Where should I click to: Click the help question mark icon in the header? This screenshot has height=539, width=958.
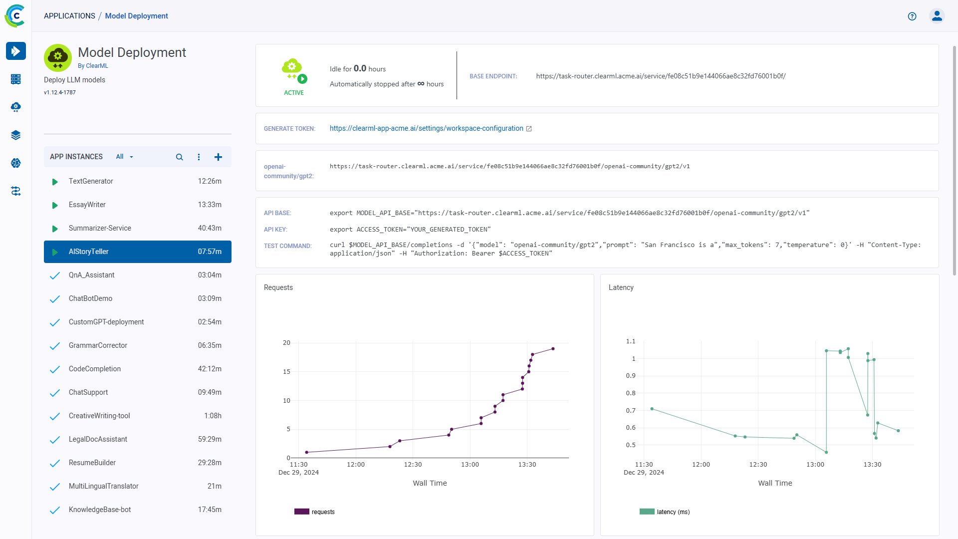coord(912,16)
